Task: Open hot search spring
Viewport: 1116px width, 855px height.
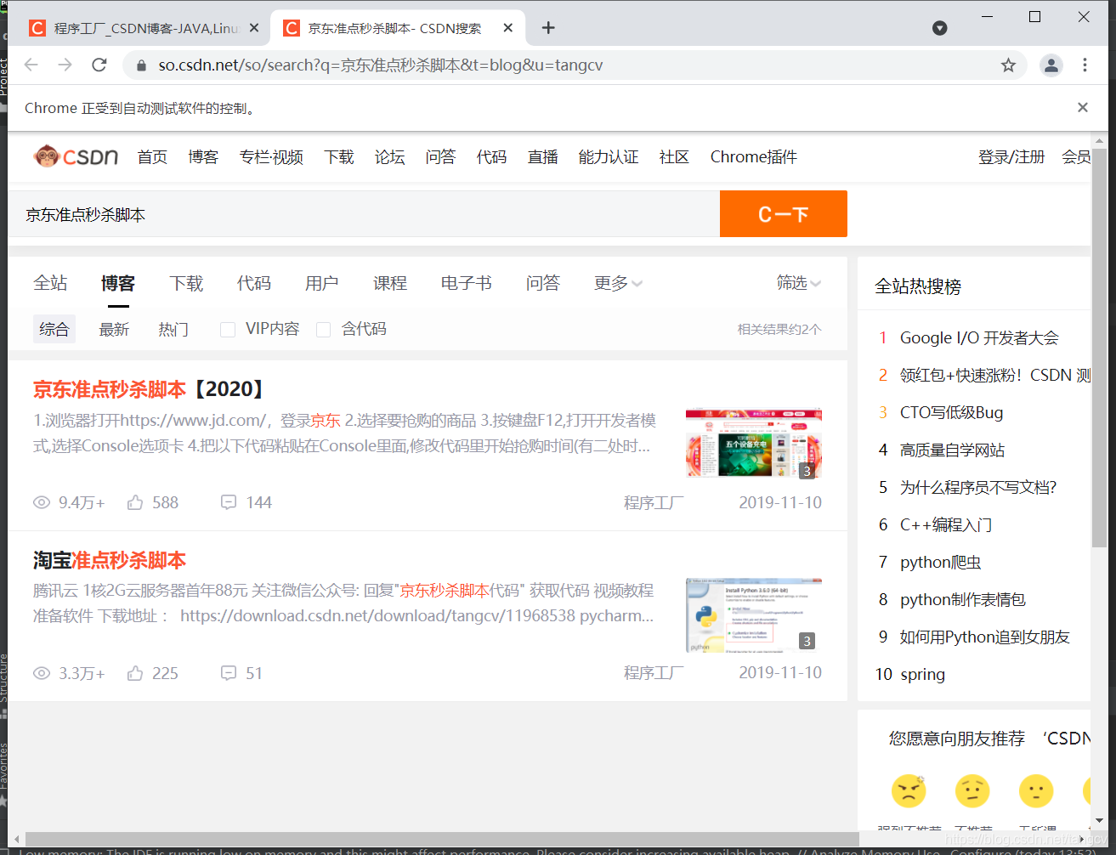Action: pyautogui.click(x=922, y=674)
